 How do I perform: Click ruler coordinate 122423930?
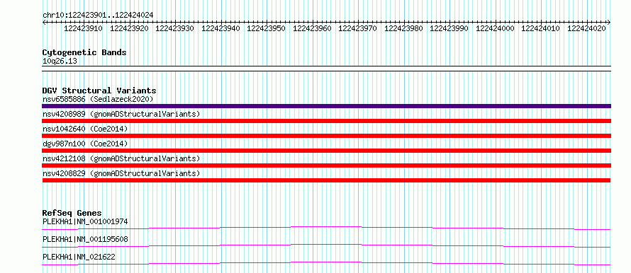click(x=174, y=28)
